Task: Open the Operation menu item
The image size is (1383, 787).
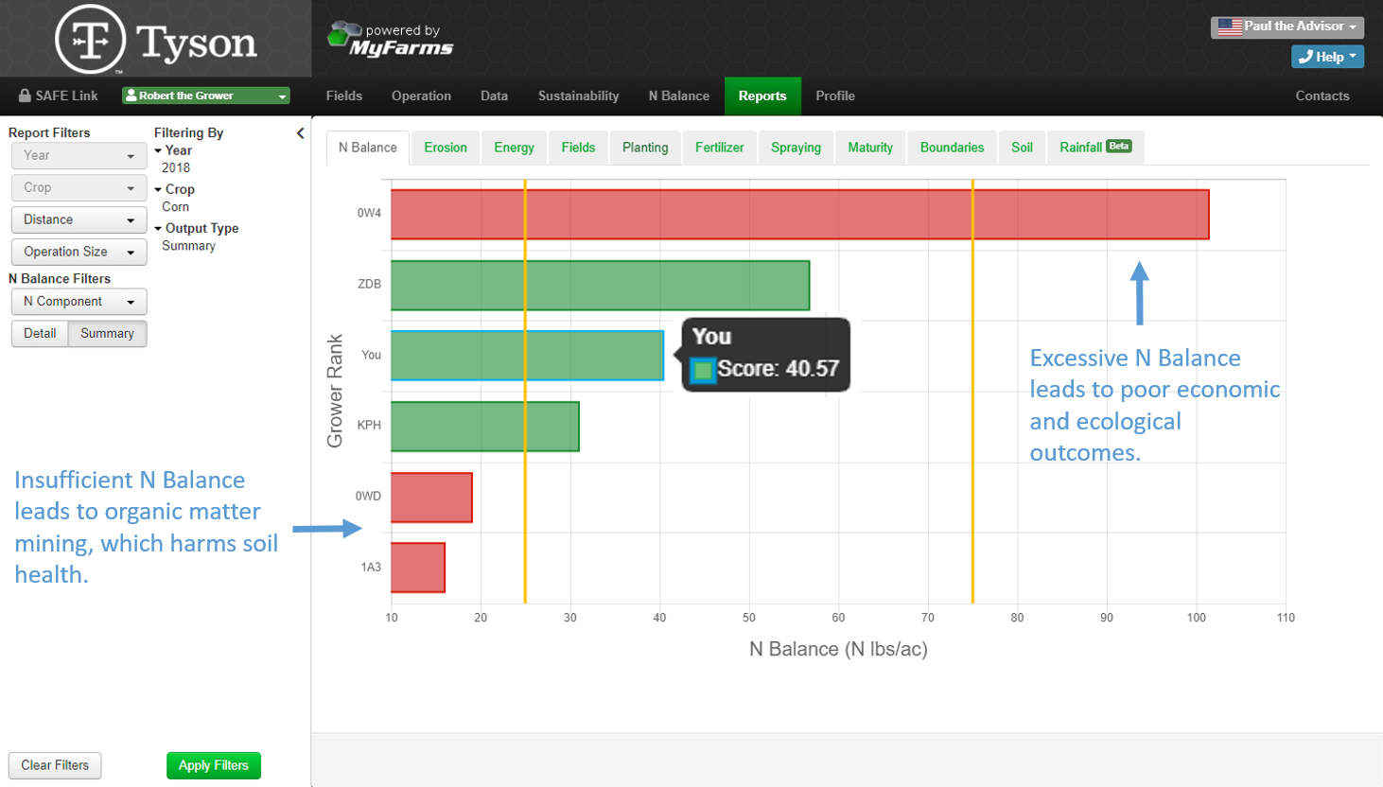Action: (x=421, y=96)
